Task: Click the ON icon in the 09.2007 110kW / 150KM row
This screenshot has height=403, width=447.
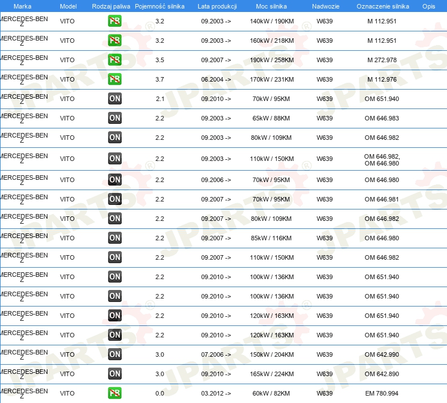Action: 114,257
